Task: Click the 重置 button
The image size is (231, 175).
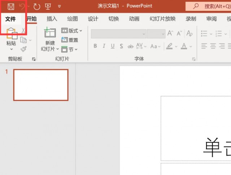Action: point(70,40)
